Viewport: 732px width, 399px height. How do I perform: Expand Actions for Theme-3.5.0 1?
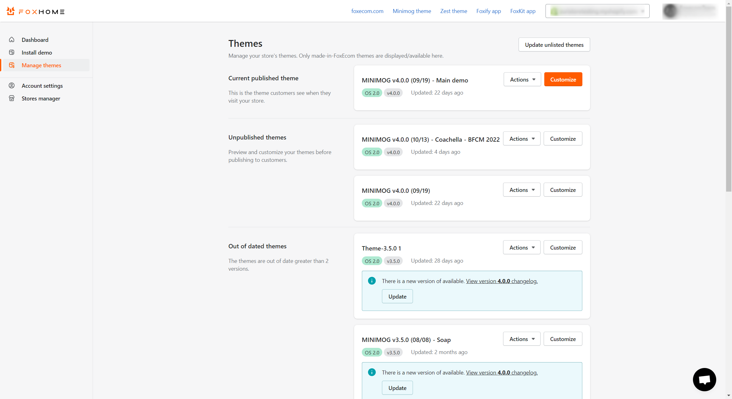[522, 247]
